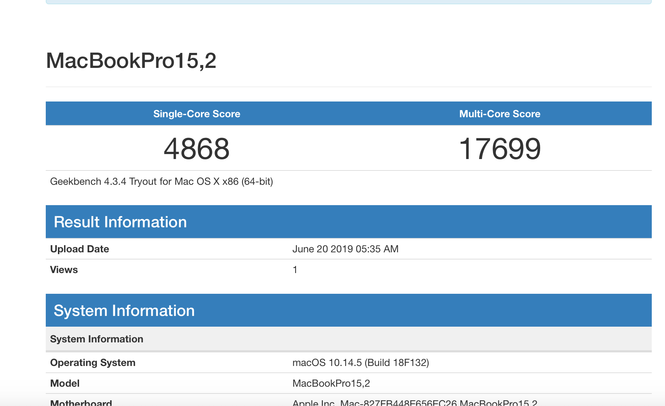Select the Geekbench 4.3.4 Tryout version text
665x406 pixels.
[x=162, y=182]
